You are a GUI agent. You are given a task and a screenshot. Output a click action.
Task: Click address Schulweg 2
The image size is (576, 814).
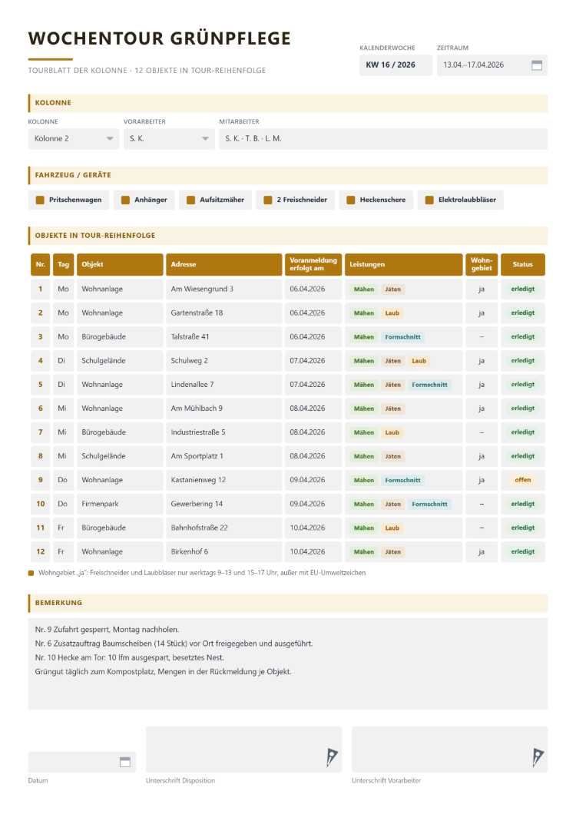(x=190, y=361)
